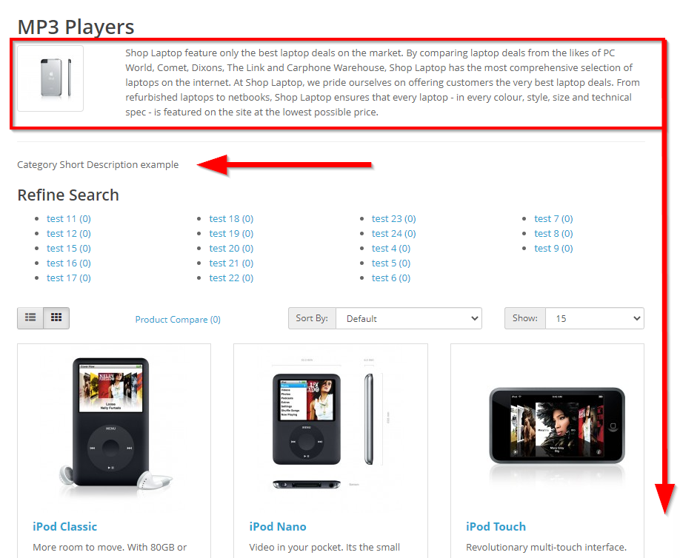Select the test 9 (0) subcategory
The height and width of the screenshot is (558, 680).
click(553, 248)
